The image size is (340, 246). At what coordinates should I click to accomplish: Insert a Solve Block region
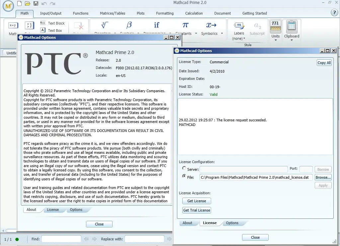click(x=29, y=28)
